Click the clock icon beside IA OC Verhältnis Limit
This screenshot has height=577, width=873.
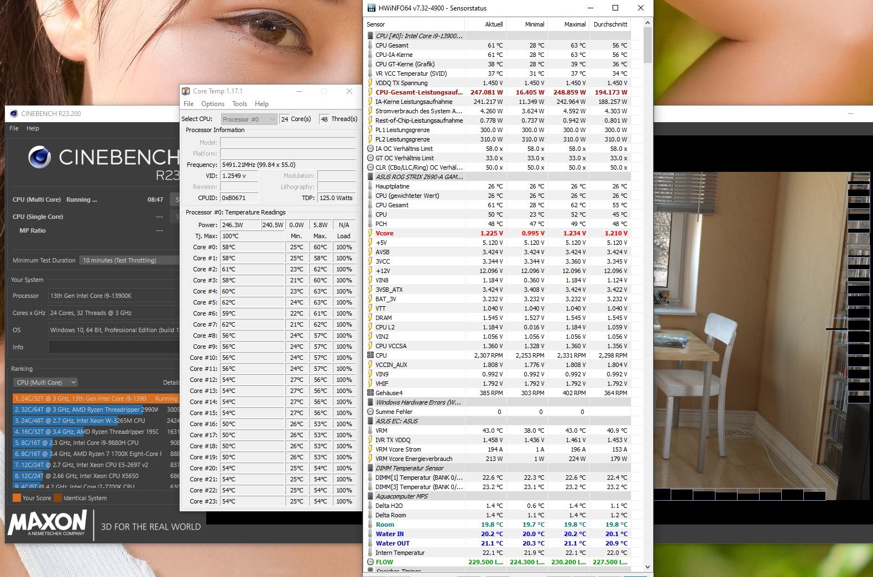tap(370, 149)
